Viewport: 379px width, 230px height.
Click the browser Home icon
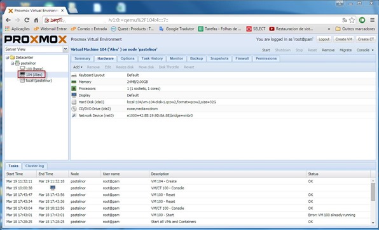coord(36,20)
